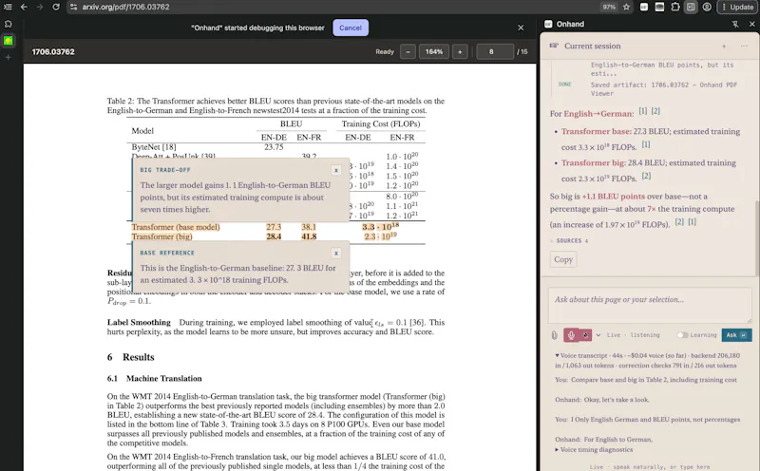Click the highlighted 27.3 BLEU value
Screen dimensions: 760x471
274,227
